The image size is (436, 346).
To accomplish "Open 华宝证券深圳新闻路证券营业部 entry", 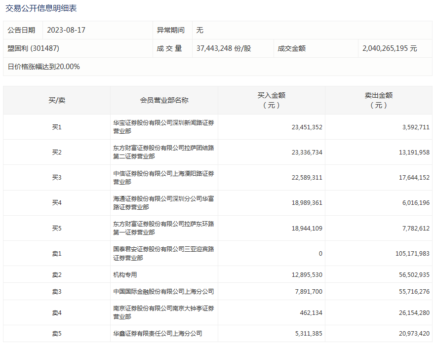I will point(163,127).
